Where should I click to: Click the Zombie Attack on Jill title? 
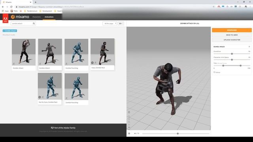(x=190, y=24)
